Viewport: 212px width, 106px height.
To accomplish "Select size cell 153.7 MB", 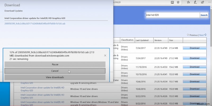I will [x=174, y=82].
